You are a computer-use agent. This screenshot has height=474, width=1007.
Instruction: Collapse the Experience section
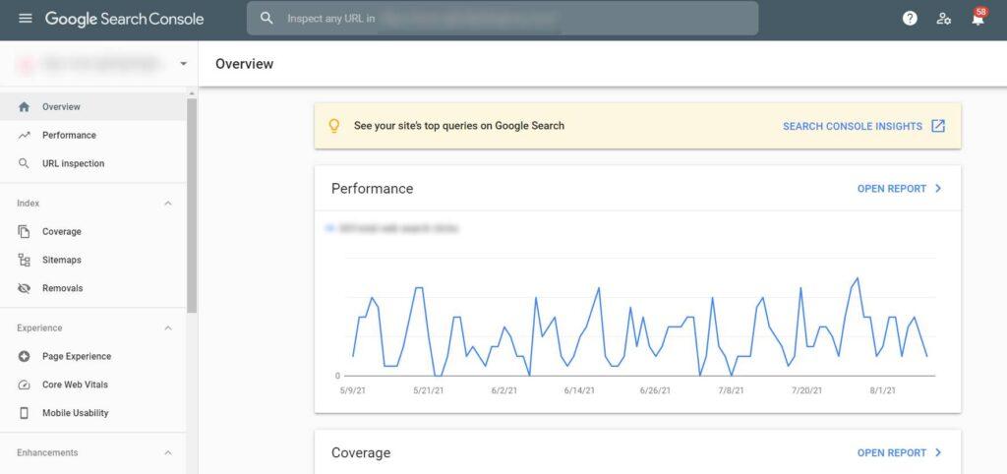(168, 328)
